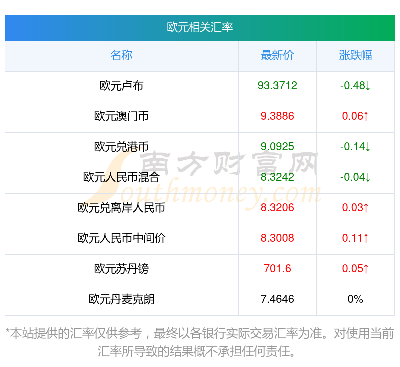
Task: Click the disclaimer text beginning *本站提供的汇率
Action: 200,342
